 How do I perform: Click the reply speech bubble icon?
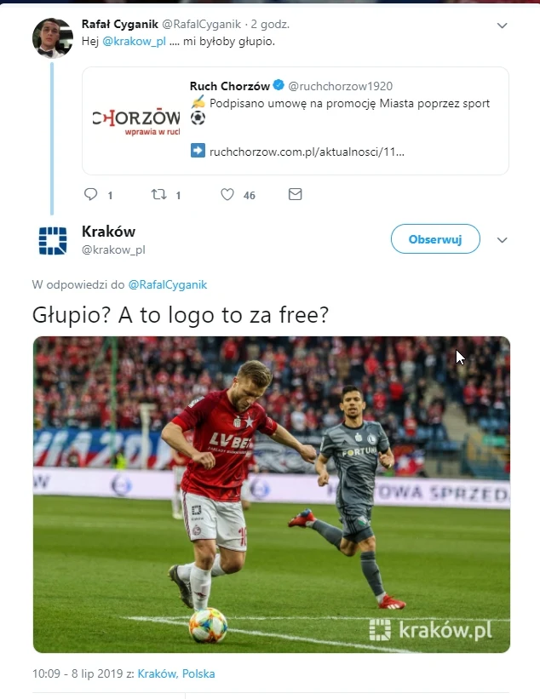click(91, 194)
